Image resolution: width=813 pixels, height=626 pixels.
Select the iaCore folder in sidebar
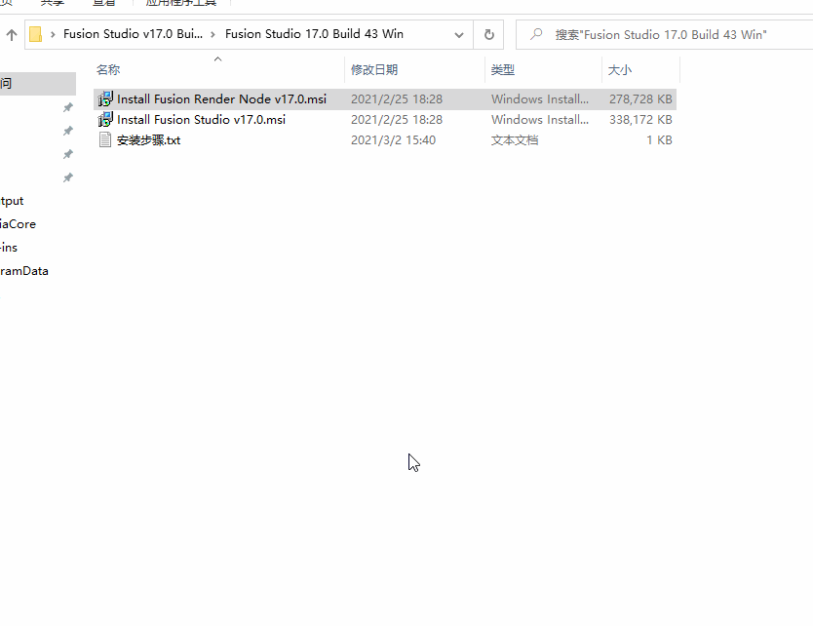(x=18, y=224)
